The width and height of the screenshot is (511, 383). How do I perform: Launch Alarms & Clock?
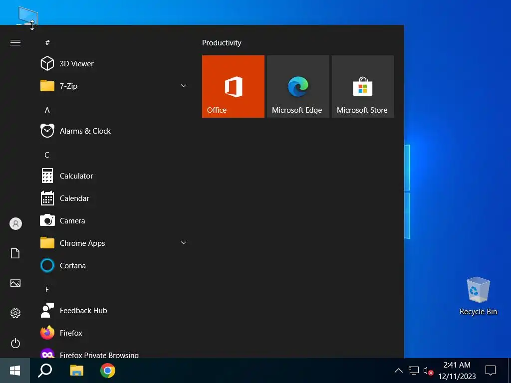pos(114,131)
